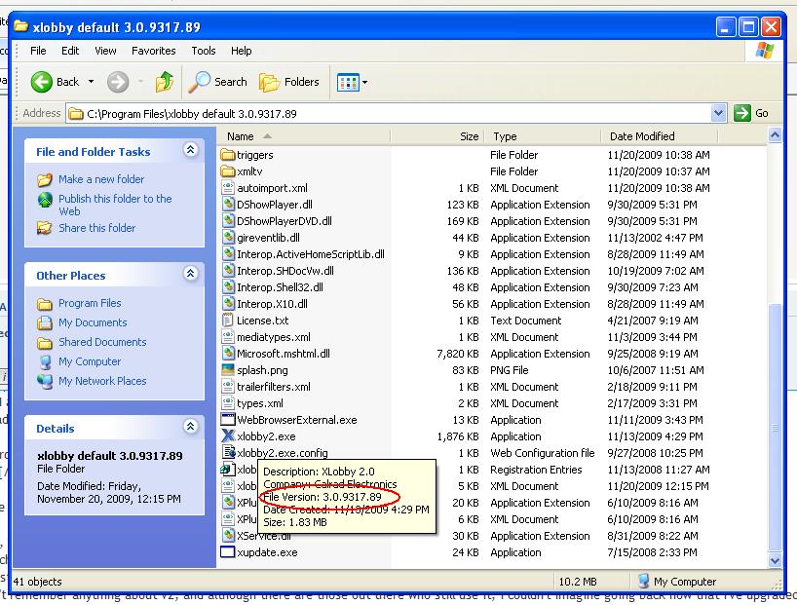Go to Program Files link
The image size is (797, 605).
tap(90, 303)
